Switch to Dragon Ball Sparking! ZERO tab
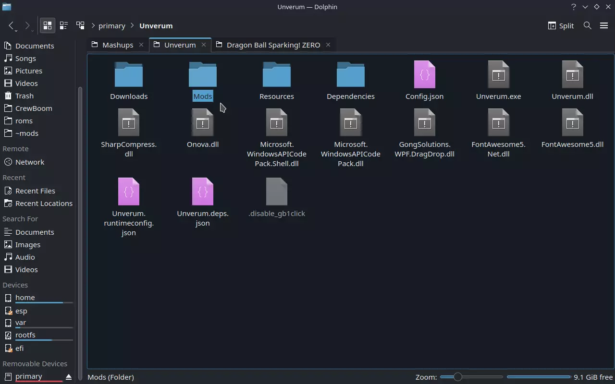This screenshot has height=384, width=615. tap(273, 45)
